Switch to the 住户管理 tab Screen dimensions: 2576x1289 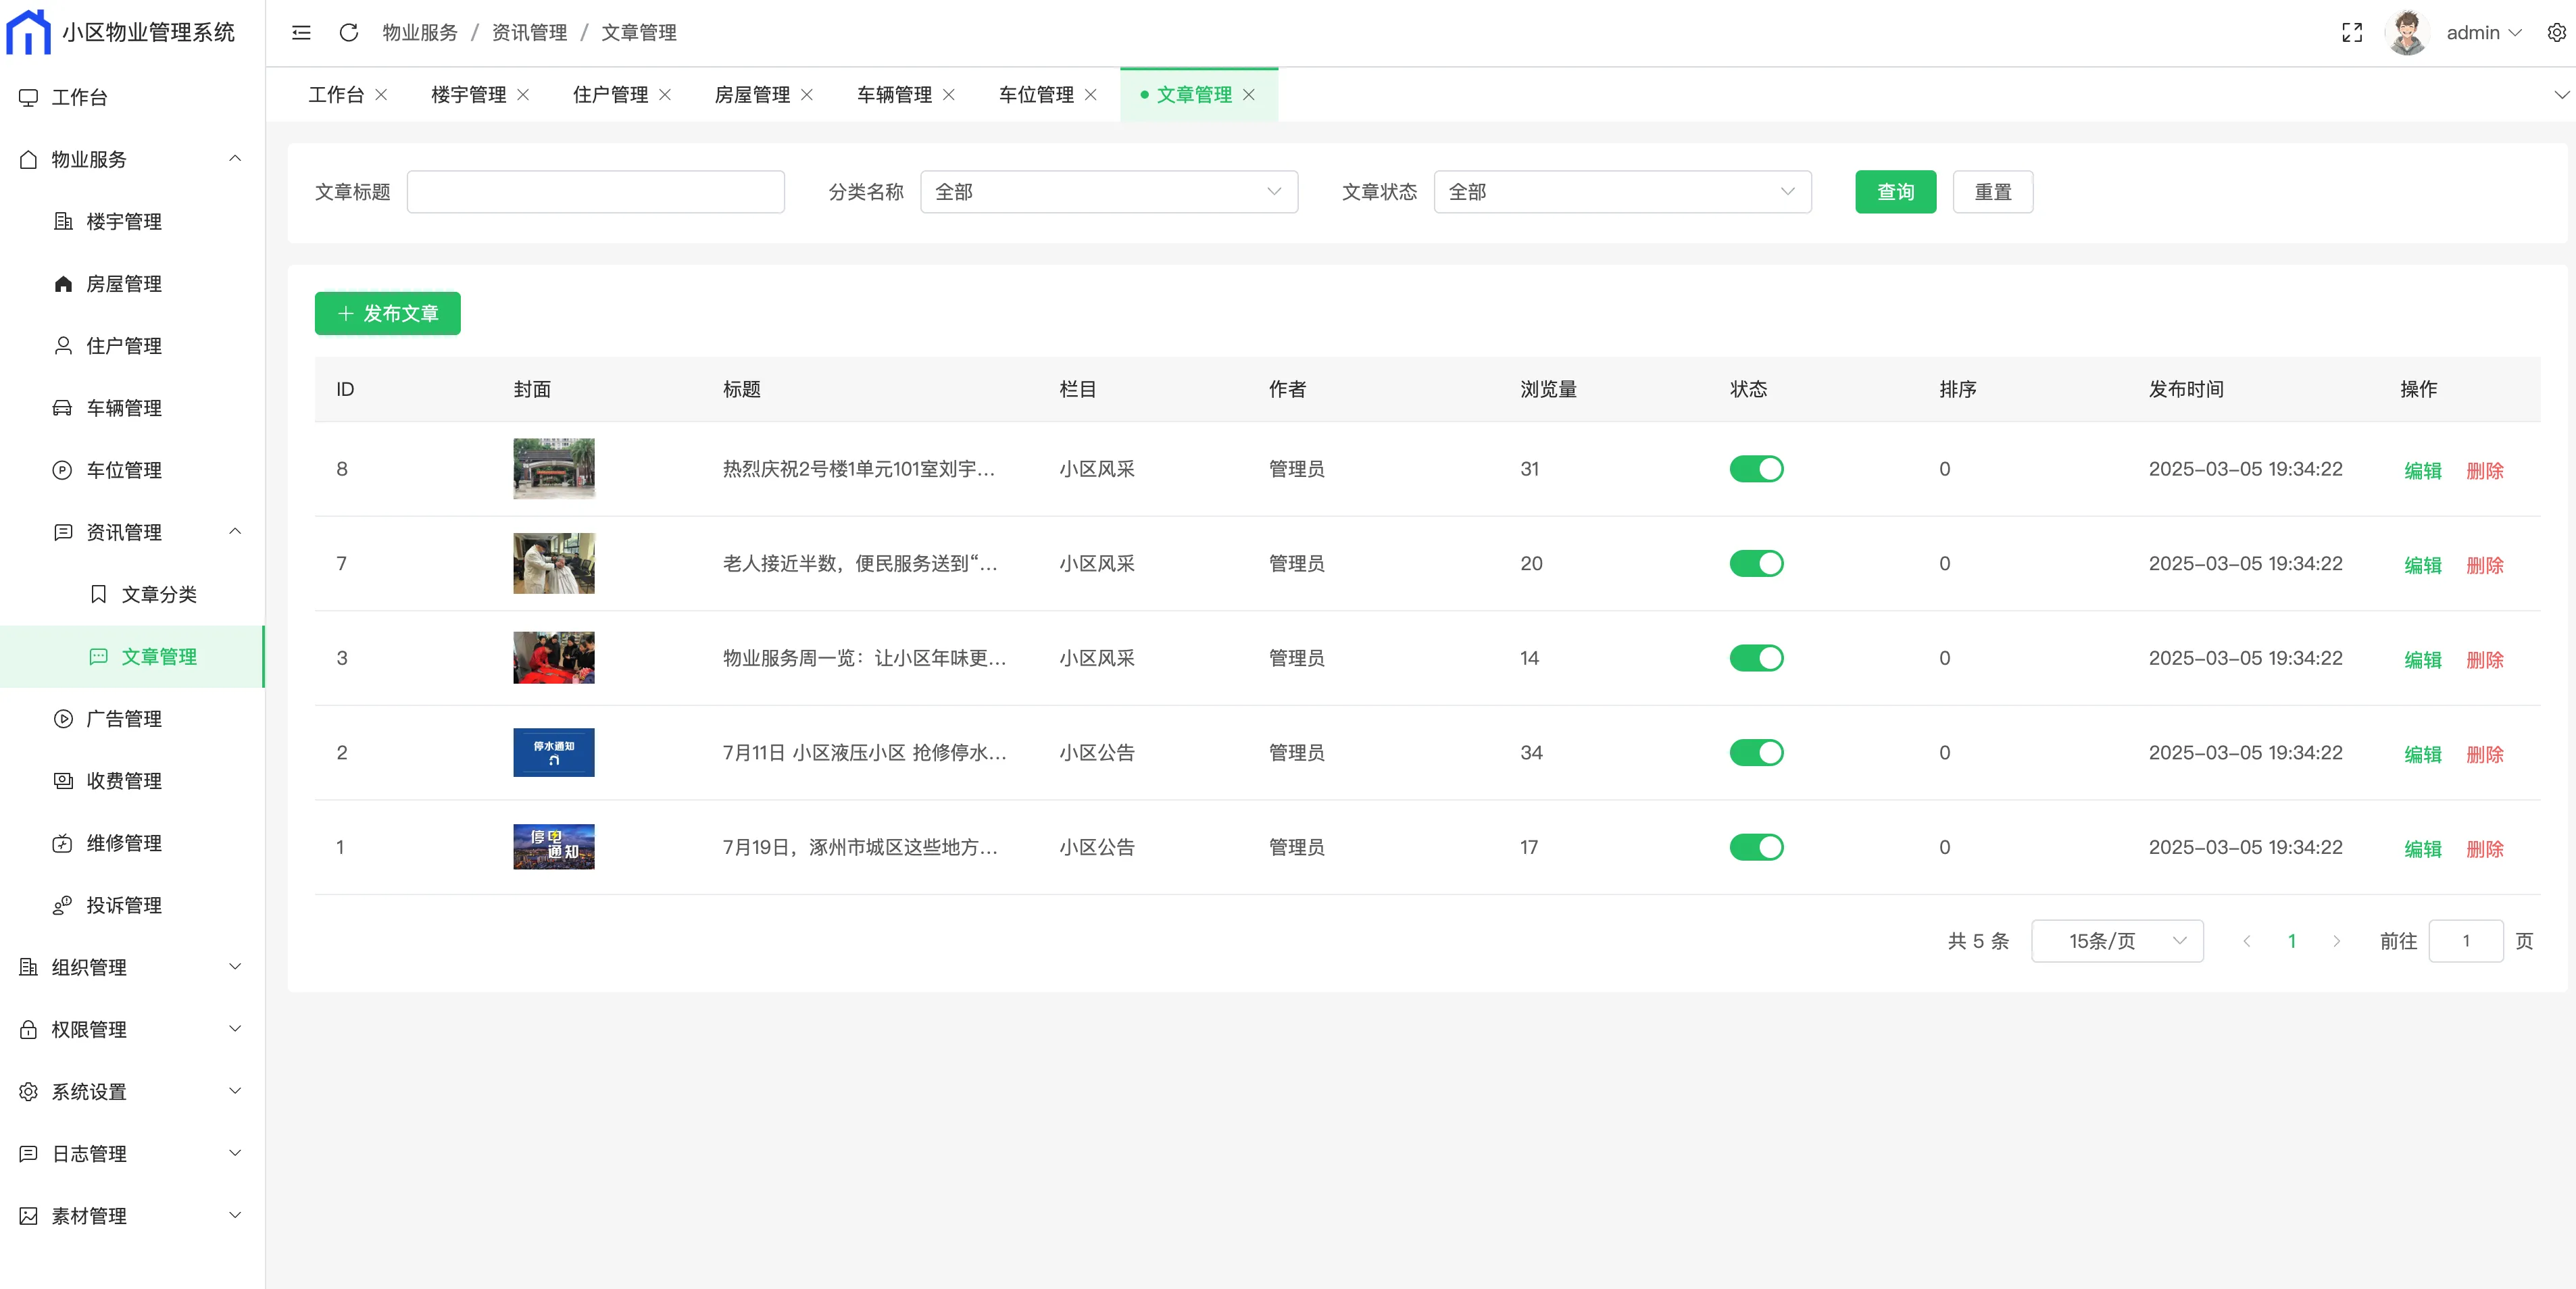[x=610, y=95]
